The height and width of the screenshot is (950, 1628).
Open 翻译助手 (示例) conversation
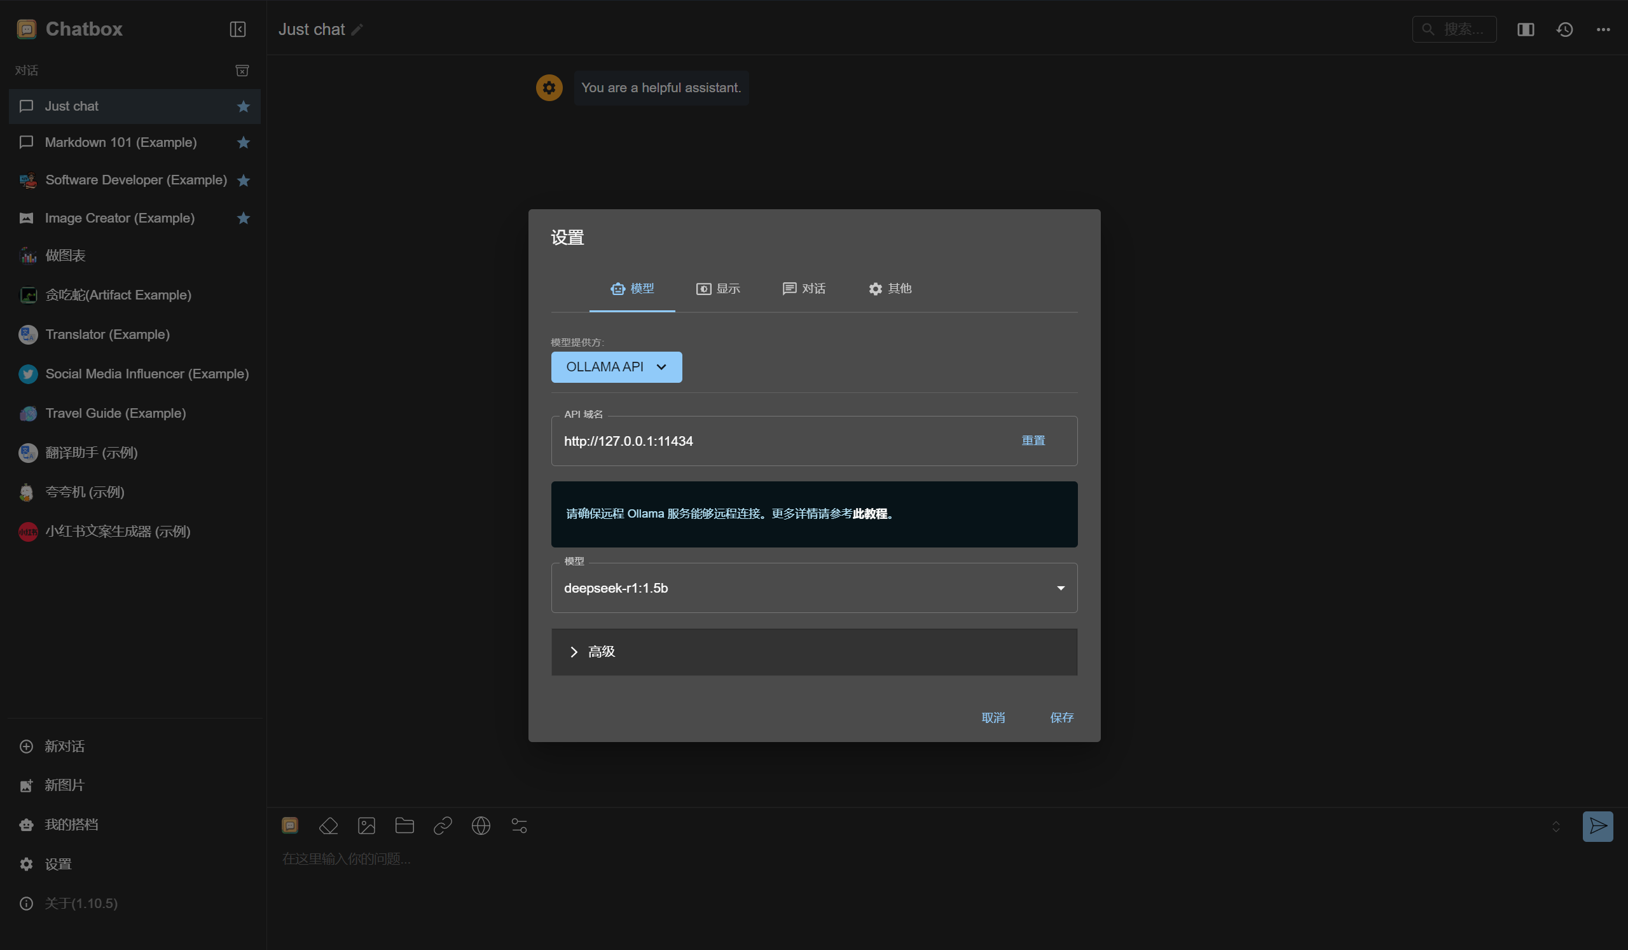tap(134, 453)
